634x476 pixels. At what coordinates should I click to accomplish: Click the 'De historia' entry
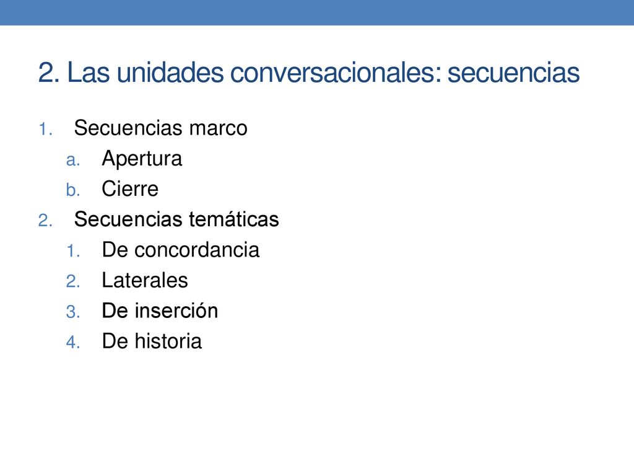coord(152,342)
